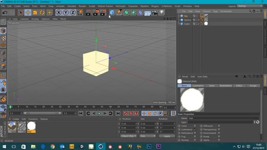267x150 pixels.
Task: Open Chrome from the taskbar
Action: point(53,146)
